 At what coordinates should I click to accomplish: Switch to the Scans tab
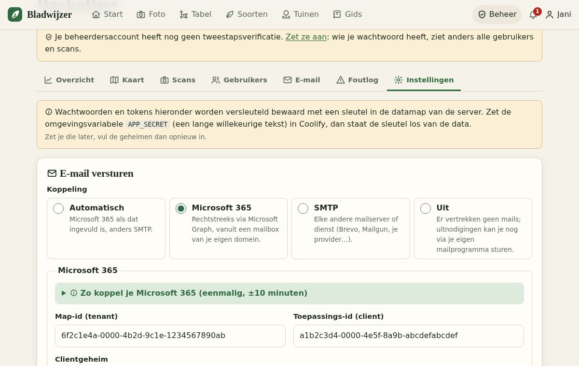[178, 80]
